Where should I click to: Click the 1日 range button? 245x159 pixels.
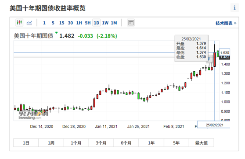[26, 143]
